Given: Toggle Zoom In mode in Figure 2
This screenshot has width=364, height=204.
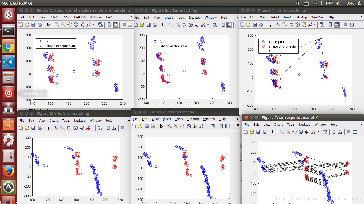Looking at the screenshot, I should pos(57,25).
